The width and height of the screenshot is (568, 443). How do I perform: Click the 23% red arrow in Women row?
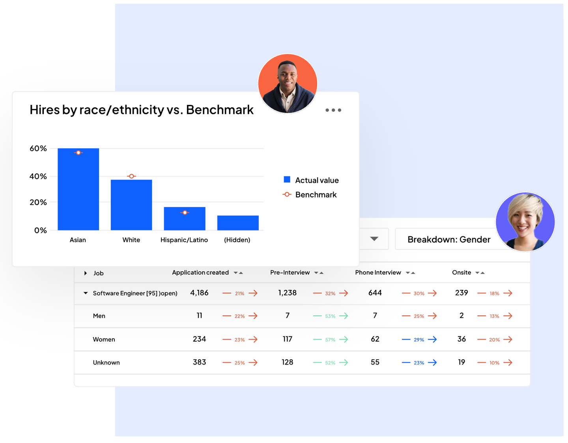pos(240,339)
